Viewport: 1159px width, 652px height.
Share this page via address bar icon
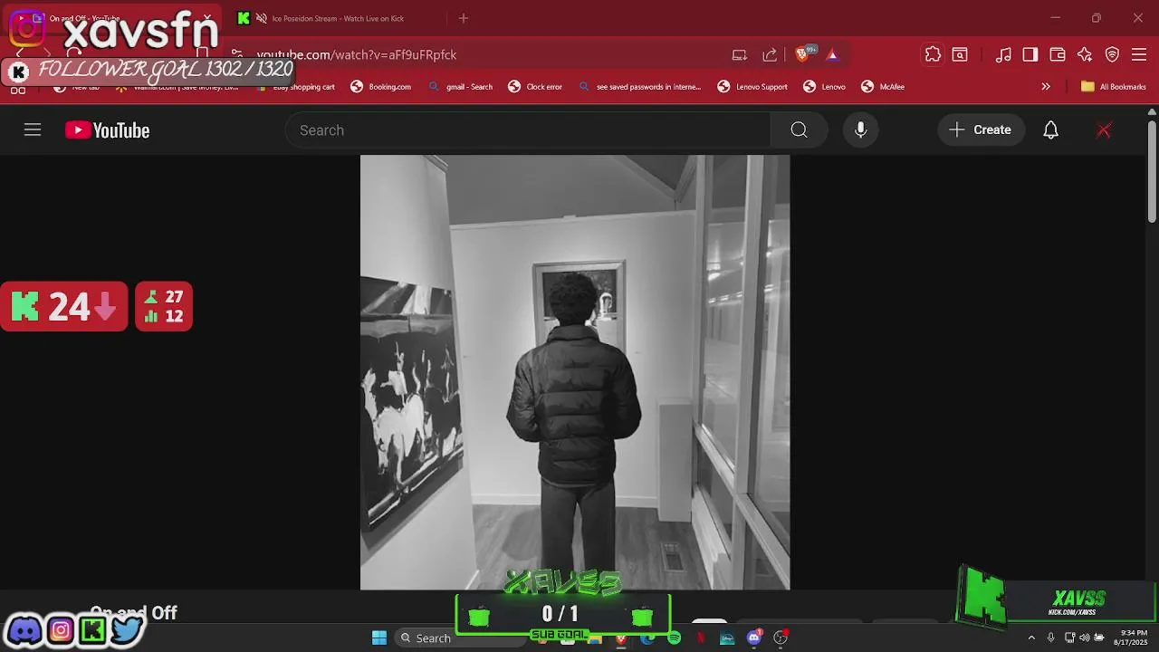coord(770,55)
